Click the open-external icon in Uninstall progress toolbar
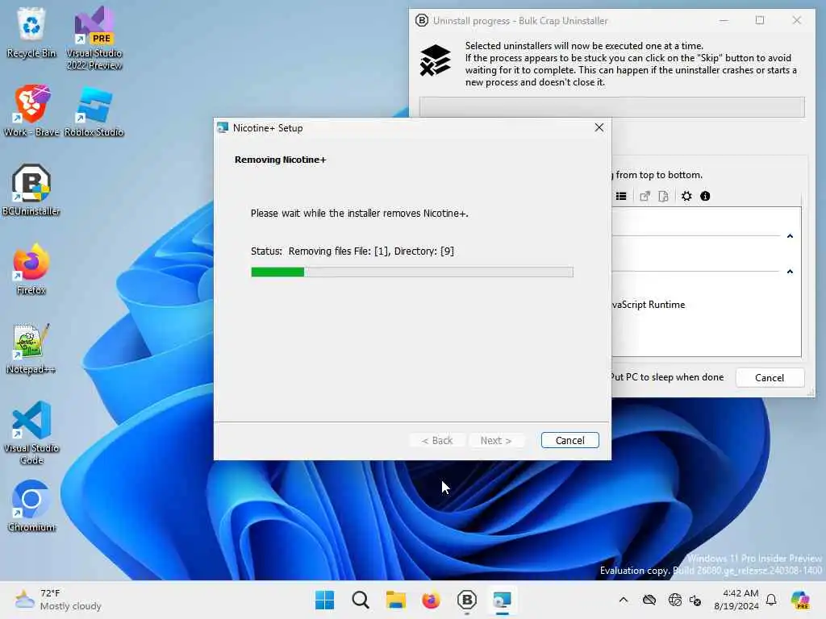 coord(645,197)
